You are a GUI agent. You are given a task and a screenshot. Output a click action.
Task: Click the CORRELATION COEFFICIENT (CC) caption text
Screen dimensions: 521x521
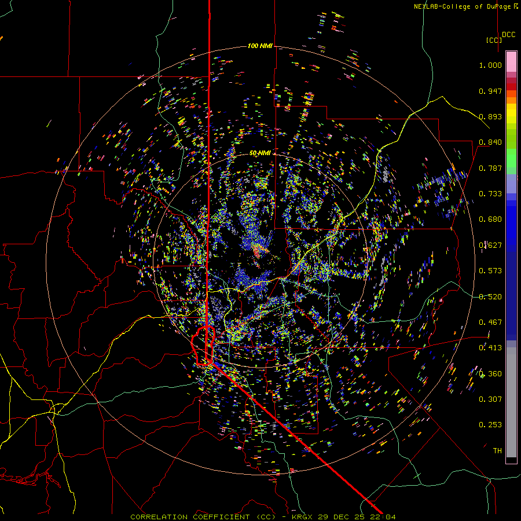[203, 517]
